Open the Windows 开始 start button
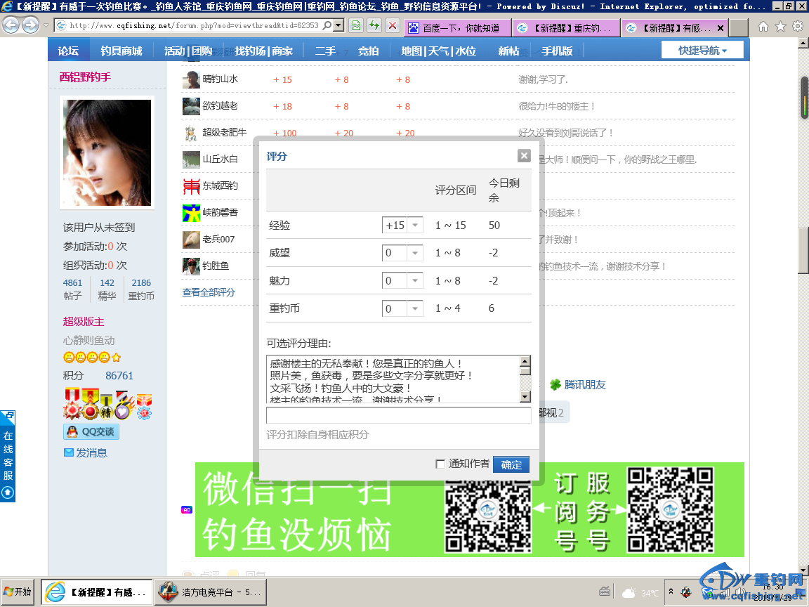The image size is (809, 607). [17, 592]
